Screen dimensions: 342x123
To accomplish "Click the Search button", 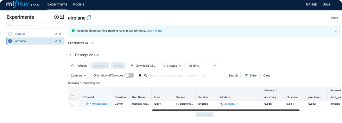I will 233,76.
